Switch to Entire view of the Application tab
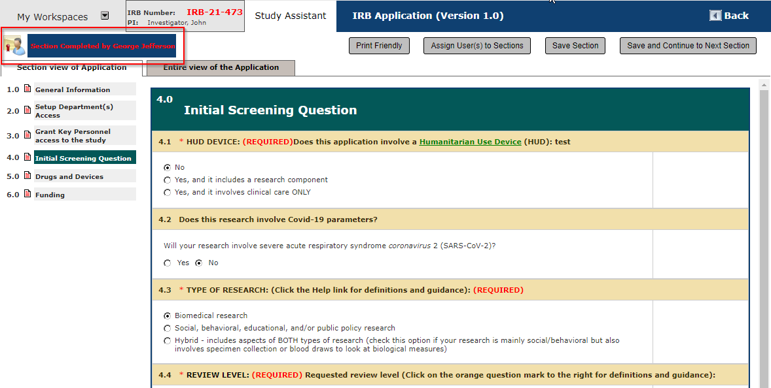This screenshot has height=388, width=771. pyautogui.click(x=221, y=68)
